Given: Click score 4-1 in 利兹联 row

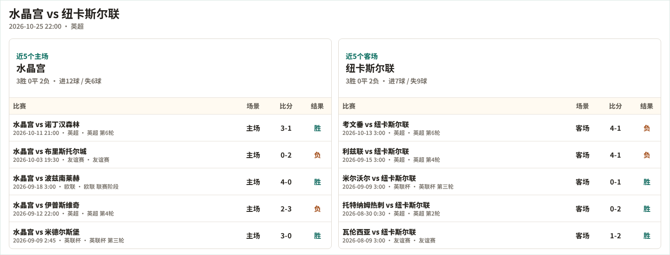Looking at the screenshot, I should coord(616,155).
